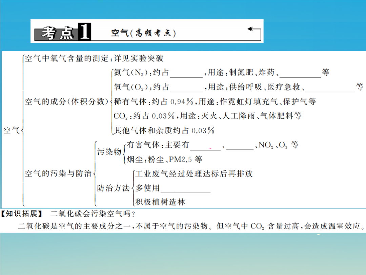Click the 【知识拓展】 label

click(x=22, y=214)
